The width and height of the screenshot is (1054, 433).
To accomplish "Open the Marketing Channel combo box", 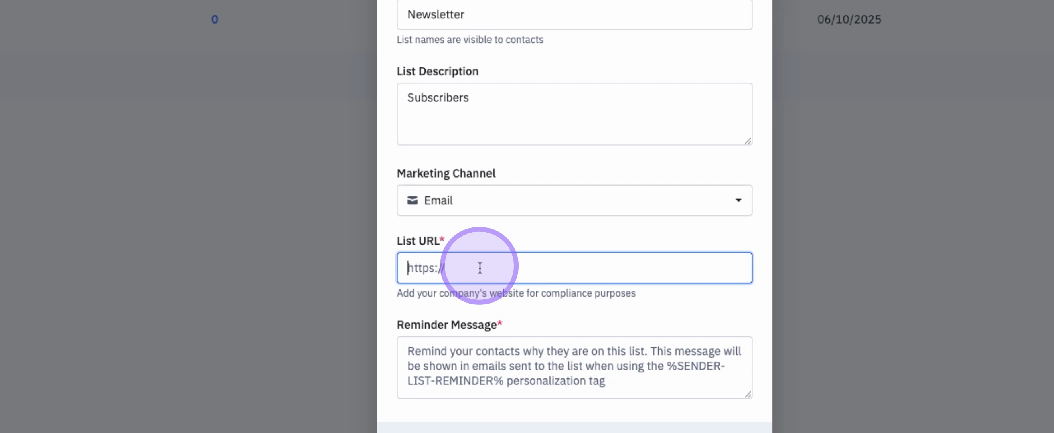I will click(574, 200).
